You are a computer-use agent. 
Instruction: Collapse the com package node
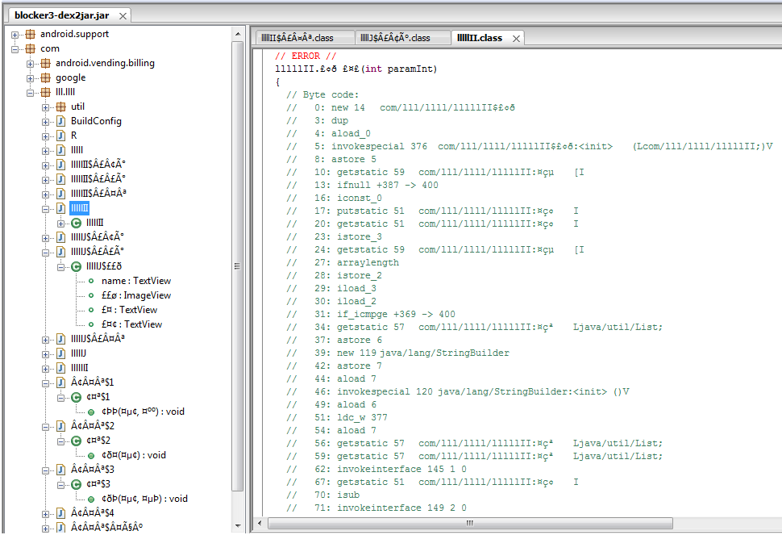pos(15,49)
